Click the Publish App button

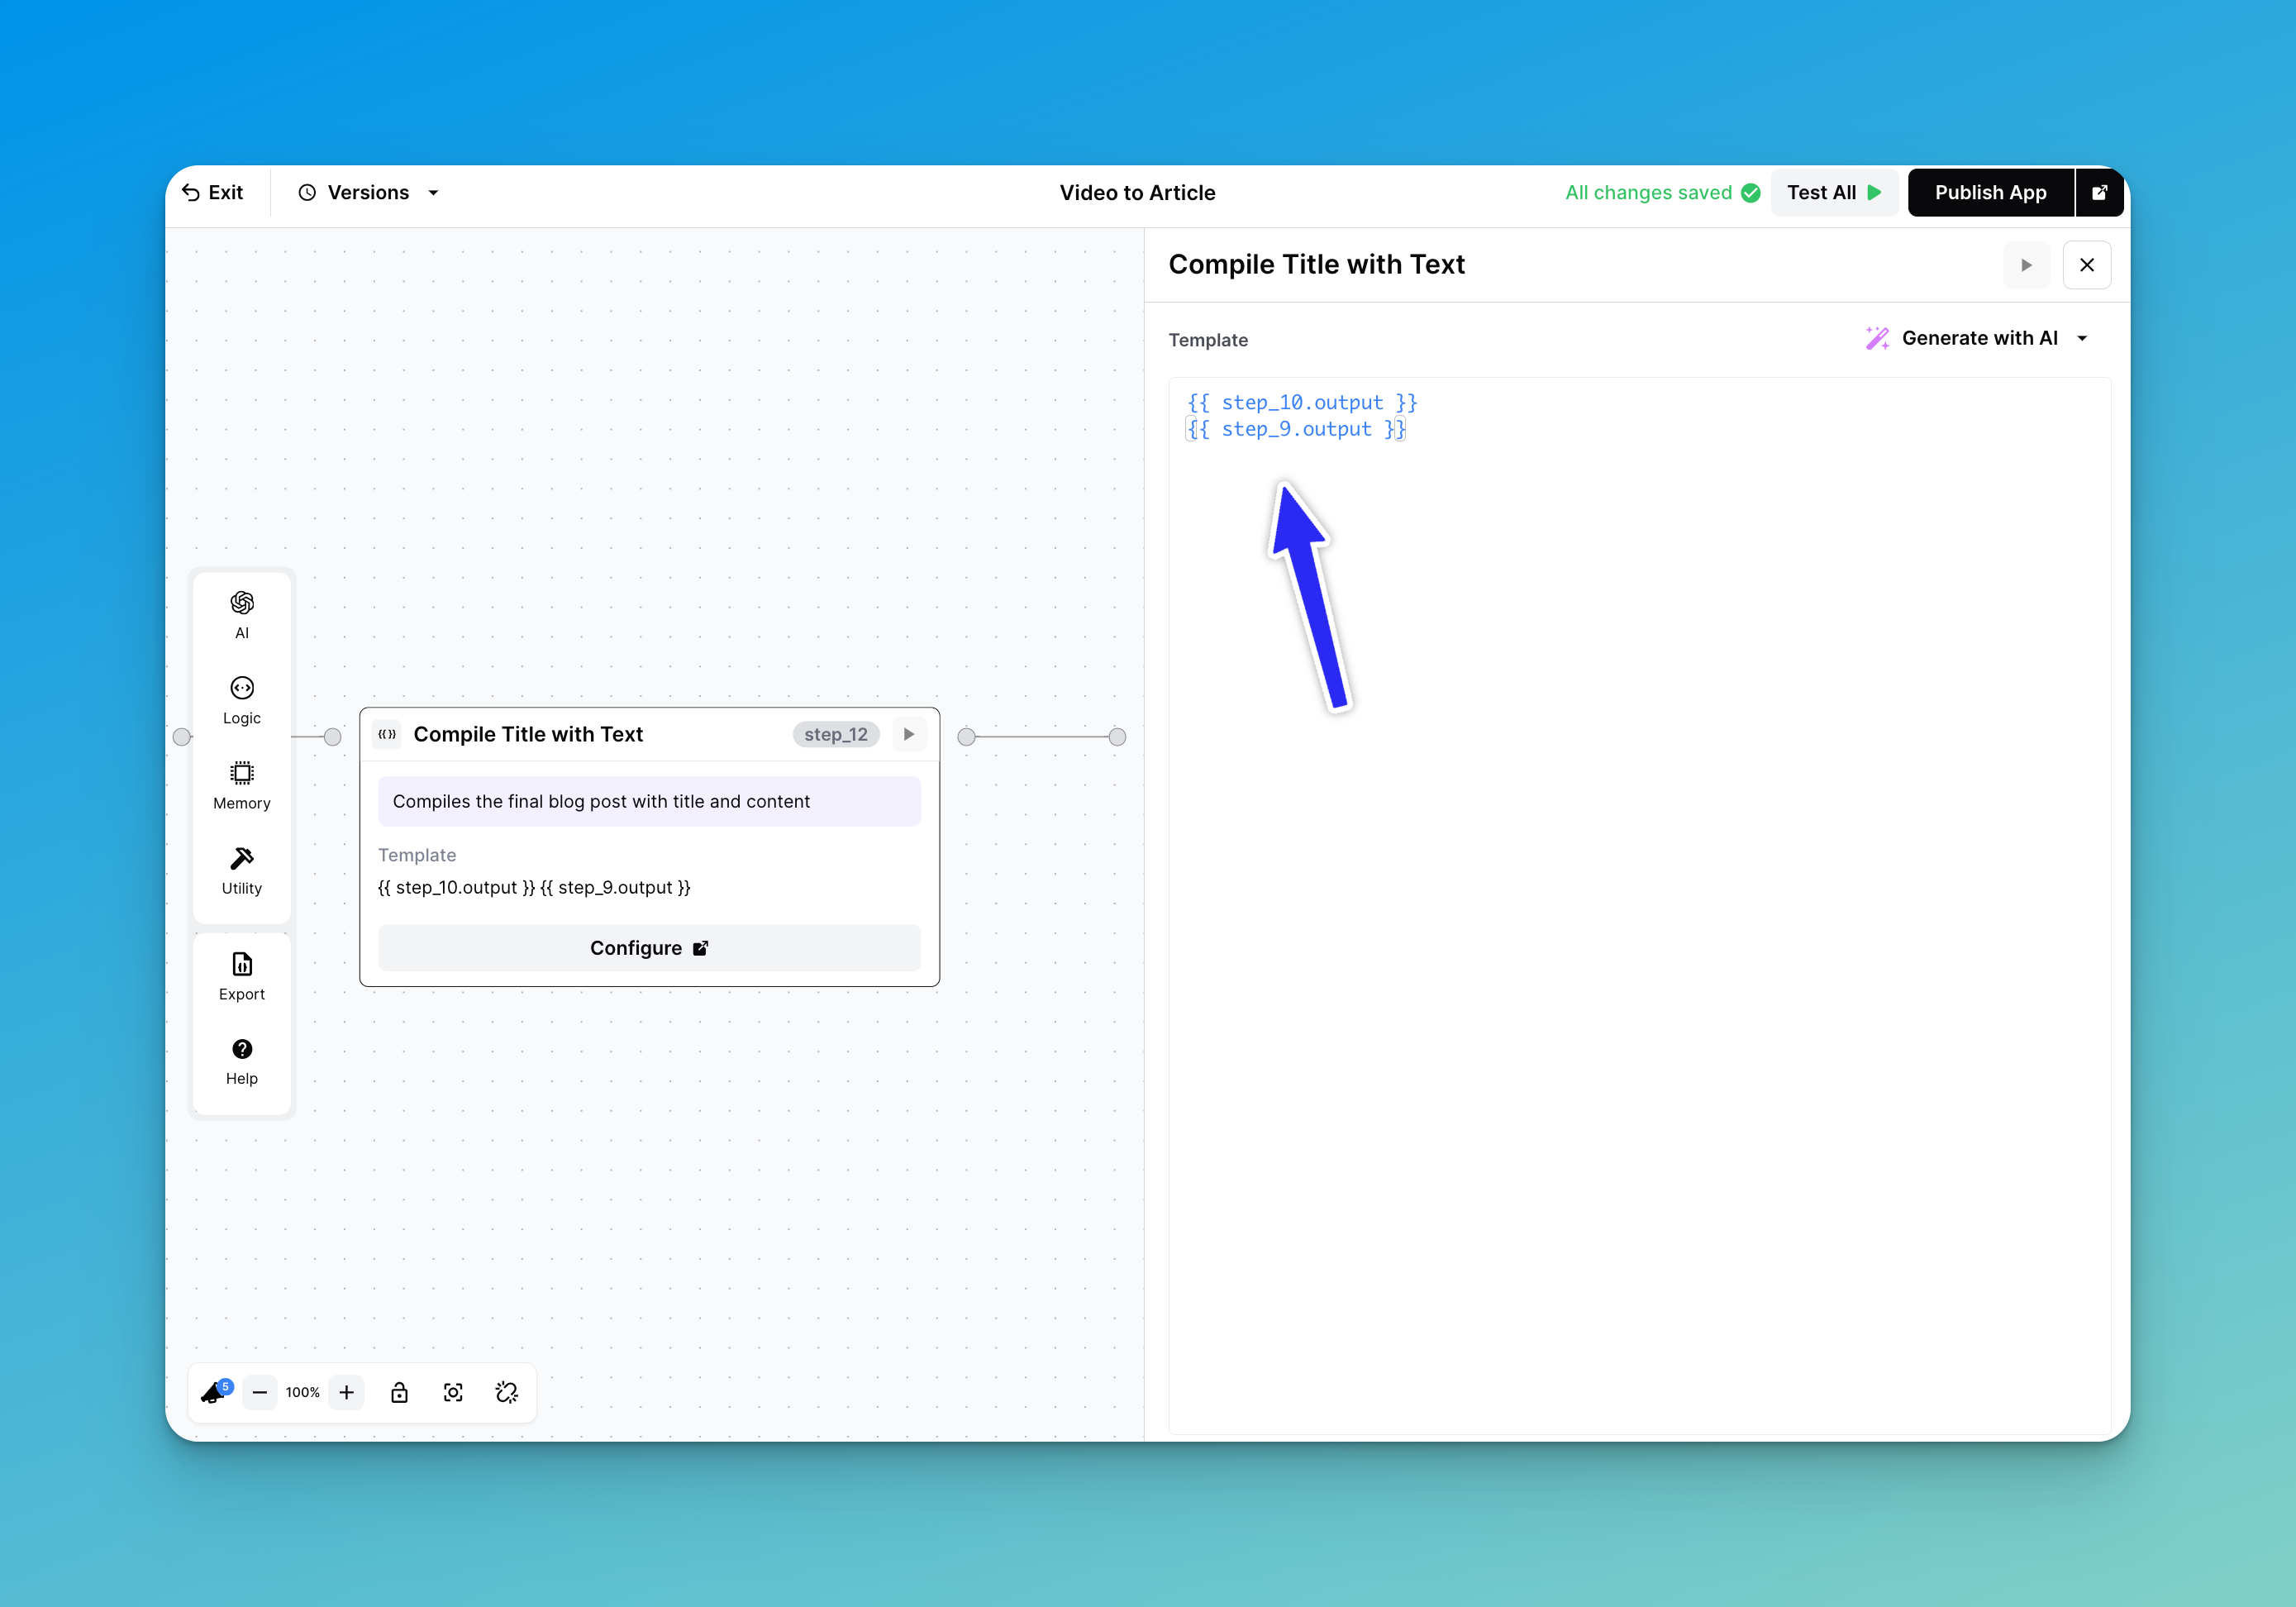tap(1989, 192)
